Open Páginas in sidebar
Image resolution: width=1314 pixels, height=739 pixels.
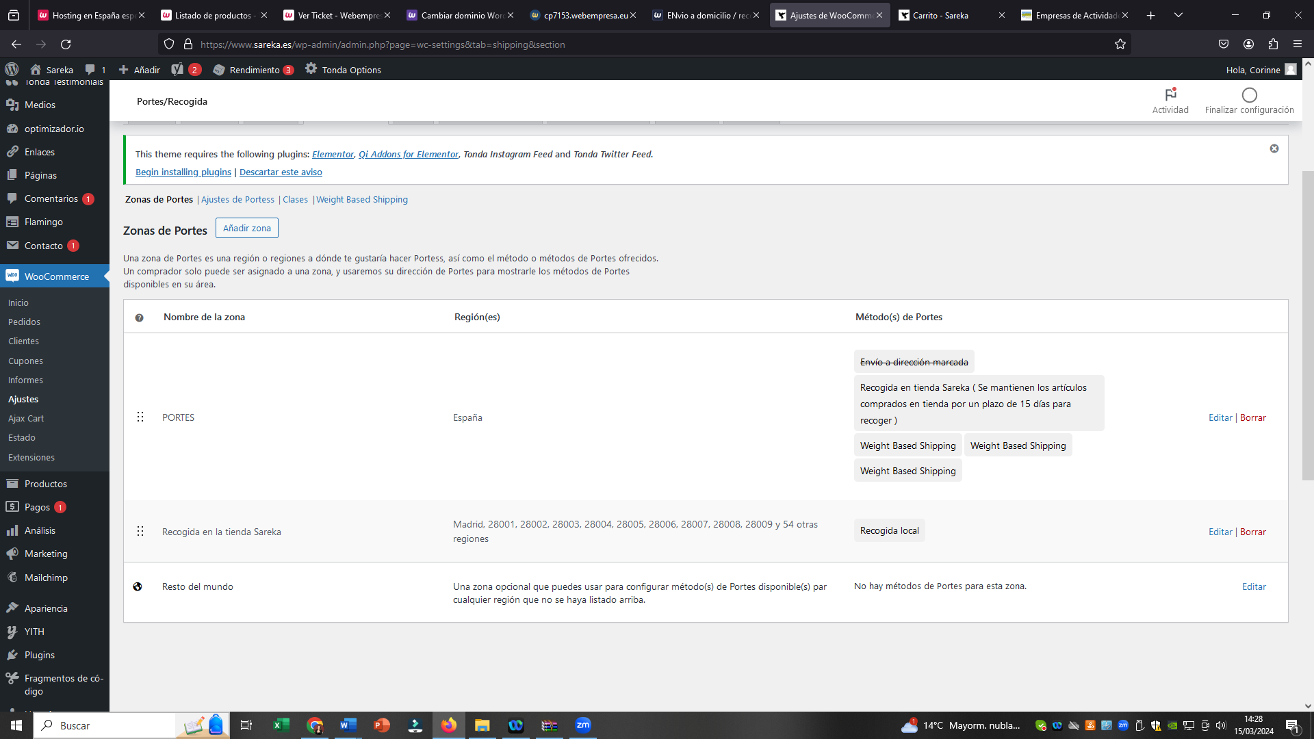coord(40,175)
